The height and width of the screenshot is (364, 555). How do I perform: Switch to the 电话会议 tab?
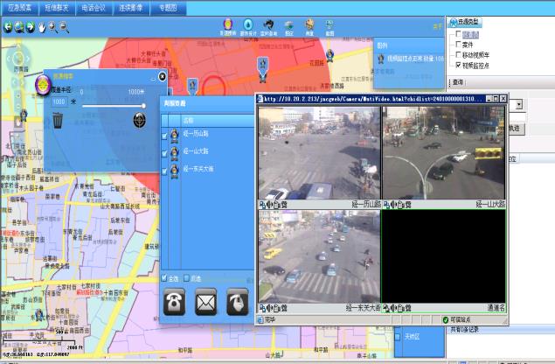pos(94,8)
